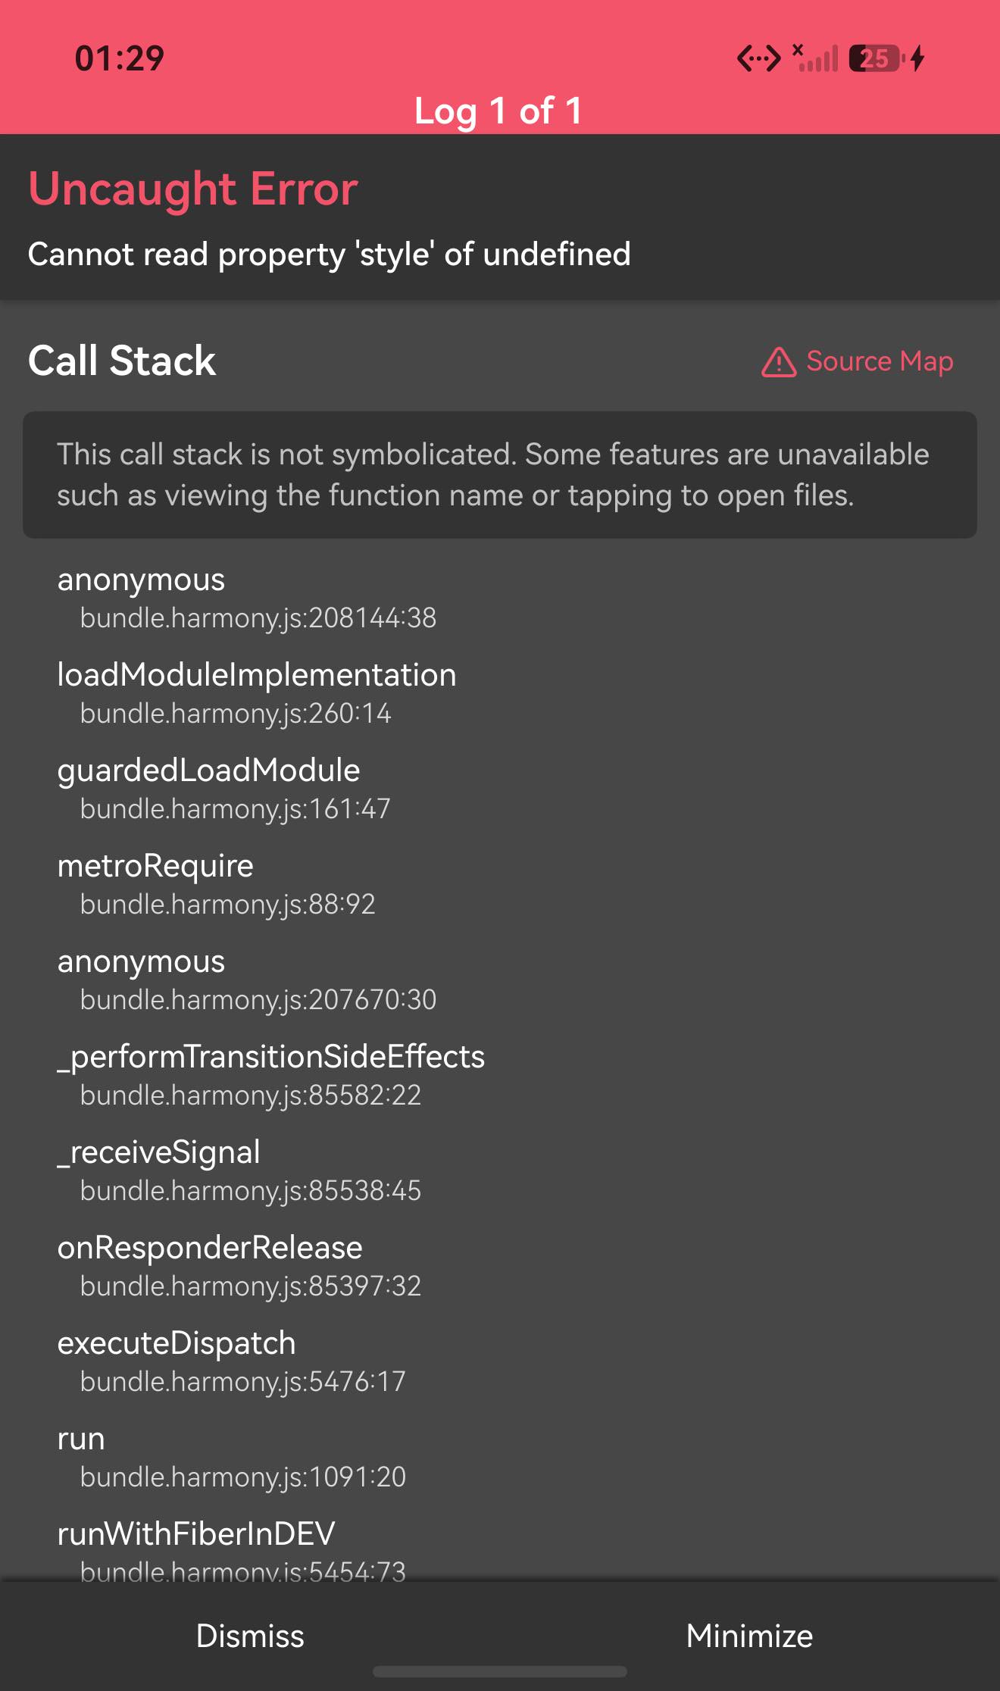This screenshot has height=1691, width=1000.
Task: Select the onResponderRelease stack frame
Action: pyautogui.click(x=500, y=1266)
